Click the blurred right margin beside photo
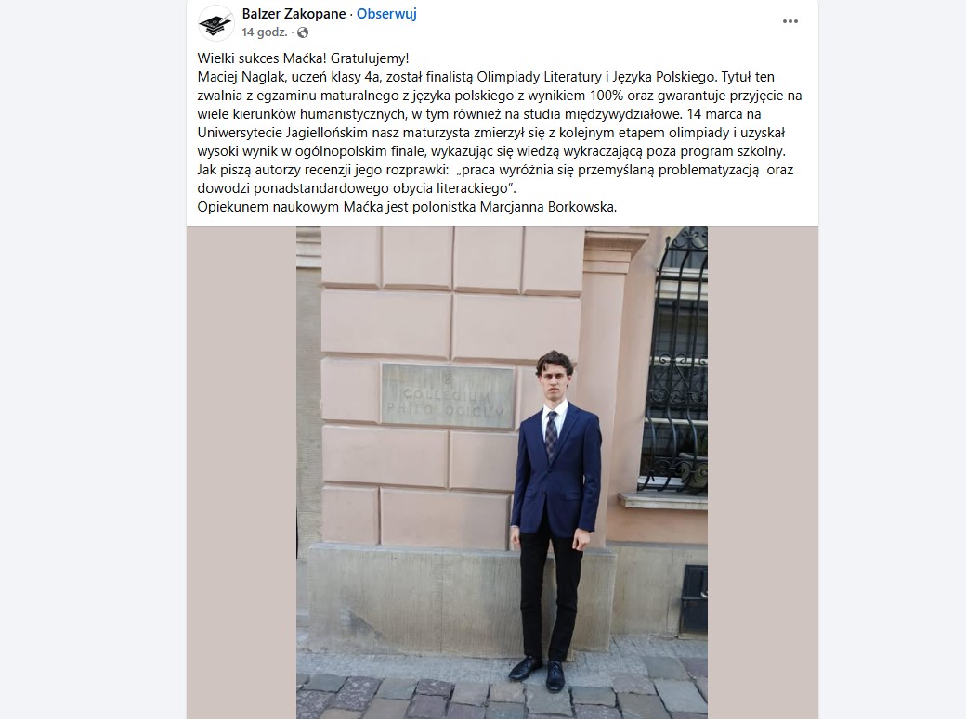966x719 pixels. 763,473
